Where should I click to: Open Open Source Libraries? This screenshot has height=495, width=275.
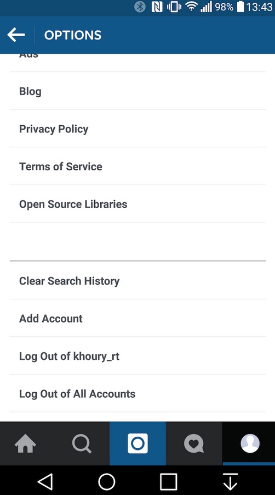[x=137, y=204]
